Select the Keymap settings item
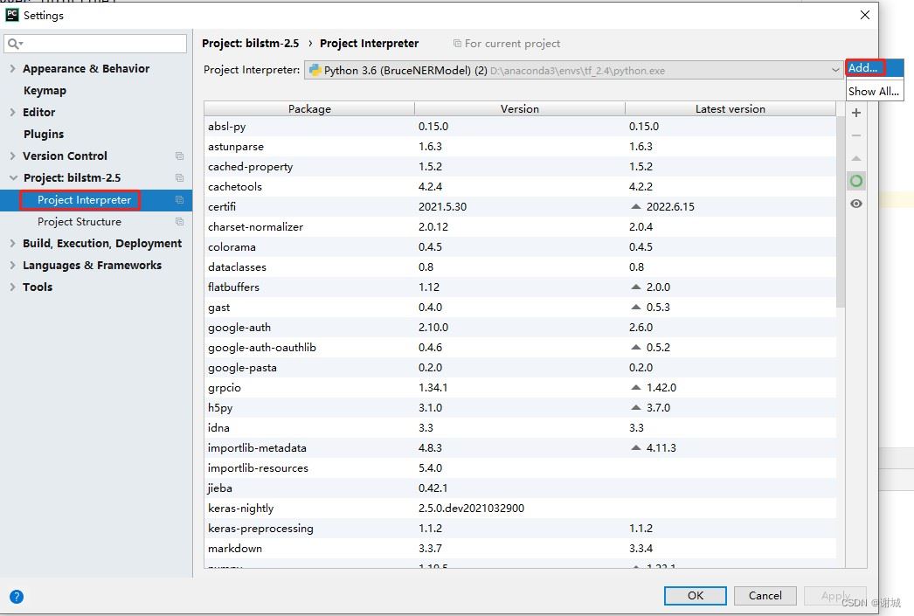914x616 pixels. coord(45,91)
